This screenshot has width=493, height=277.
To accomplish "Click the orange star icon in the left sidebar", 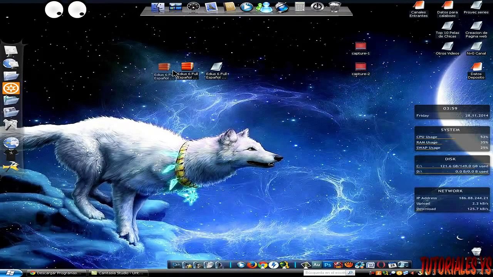I will pyautogui.click(x=11, y=88).
